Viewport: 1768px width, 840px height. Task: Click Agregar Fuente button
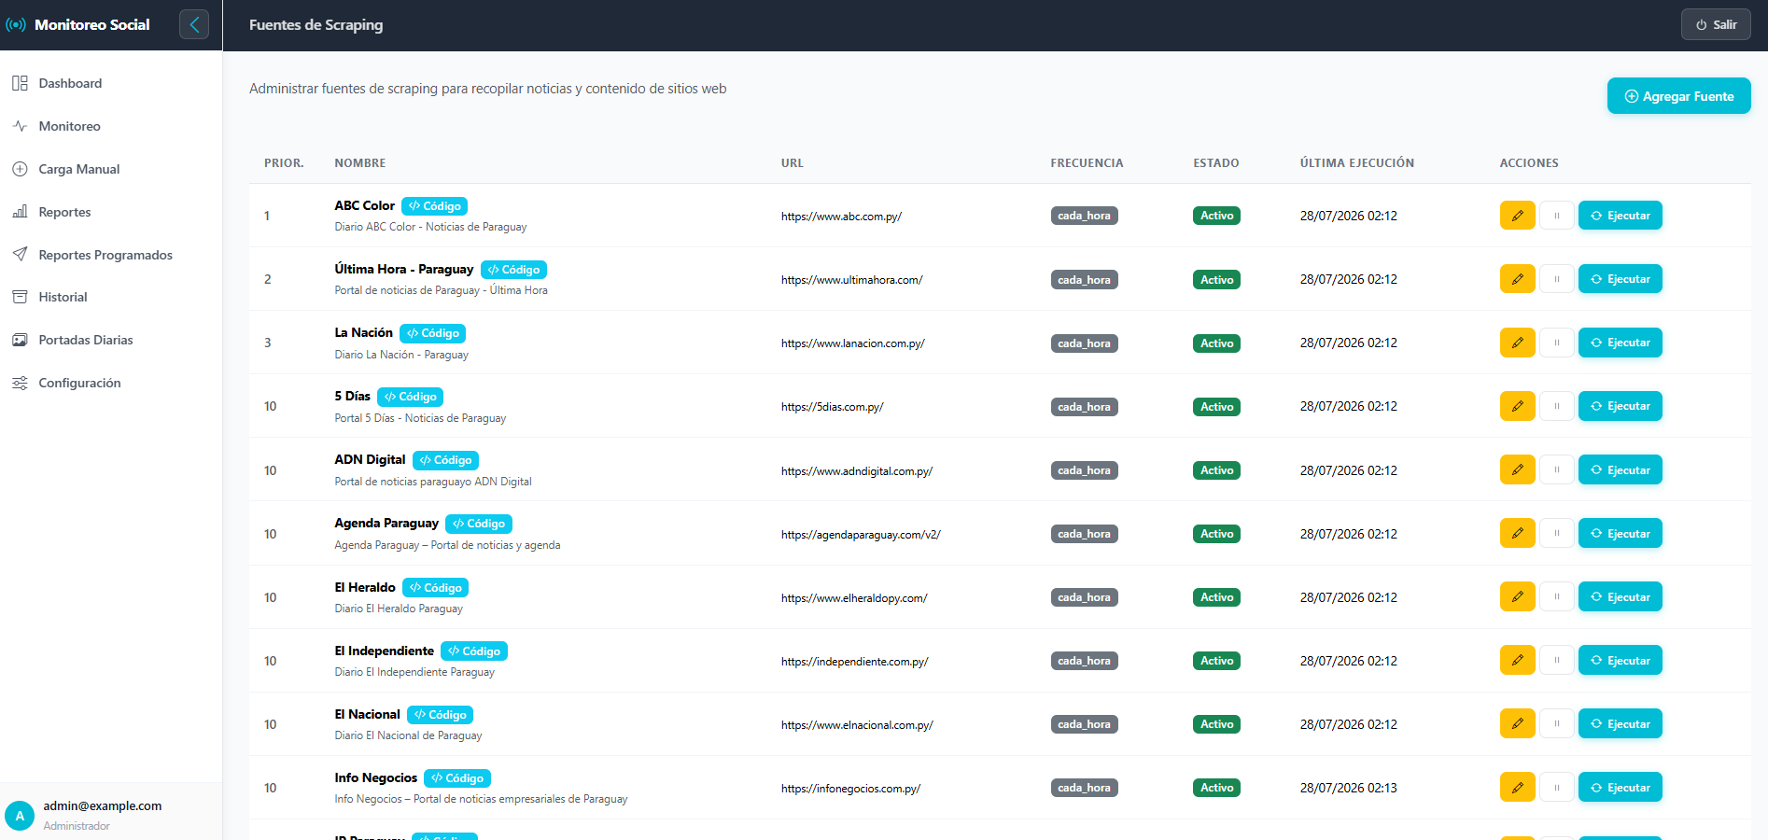tap(1678, 96)
